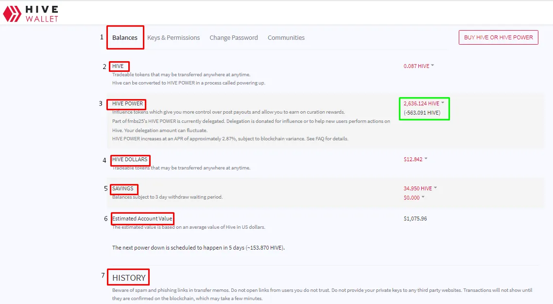Screen dimensions: 553x304
Task: Click the HIVE DOLLARS heading
Action: coord(130,159)
